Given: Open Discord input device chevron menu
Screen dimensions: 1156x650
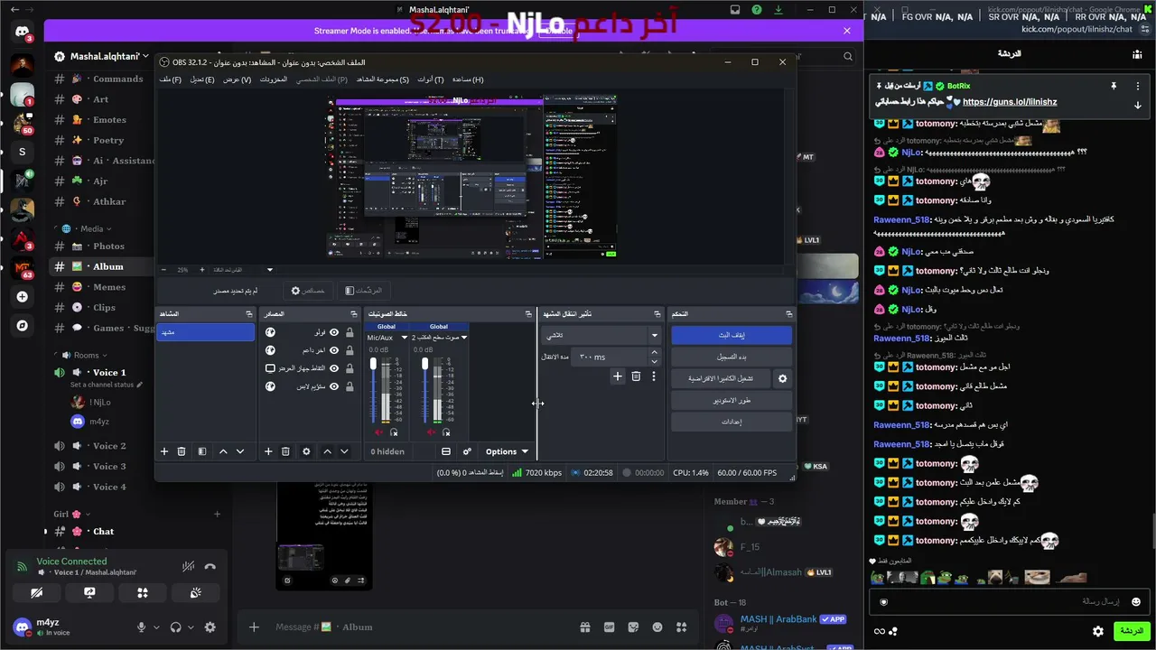Looking at the screenshot, I should point(156,627).
